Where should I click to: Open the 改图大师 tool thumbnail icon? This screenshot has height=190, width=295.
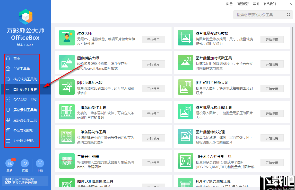(67, 38)
